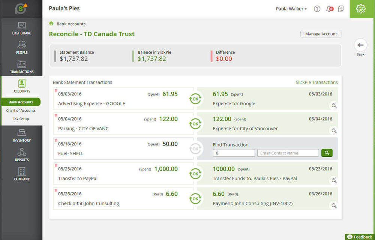Click the Enter Contact Name field
Image resolution: width=375 pixels, height=240 pixels.
(x=288, y=153)
